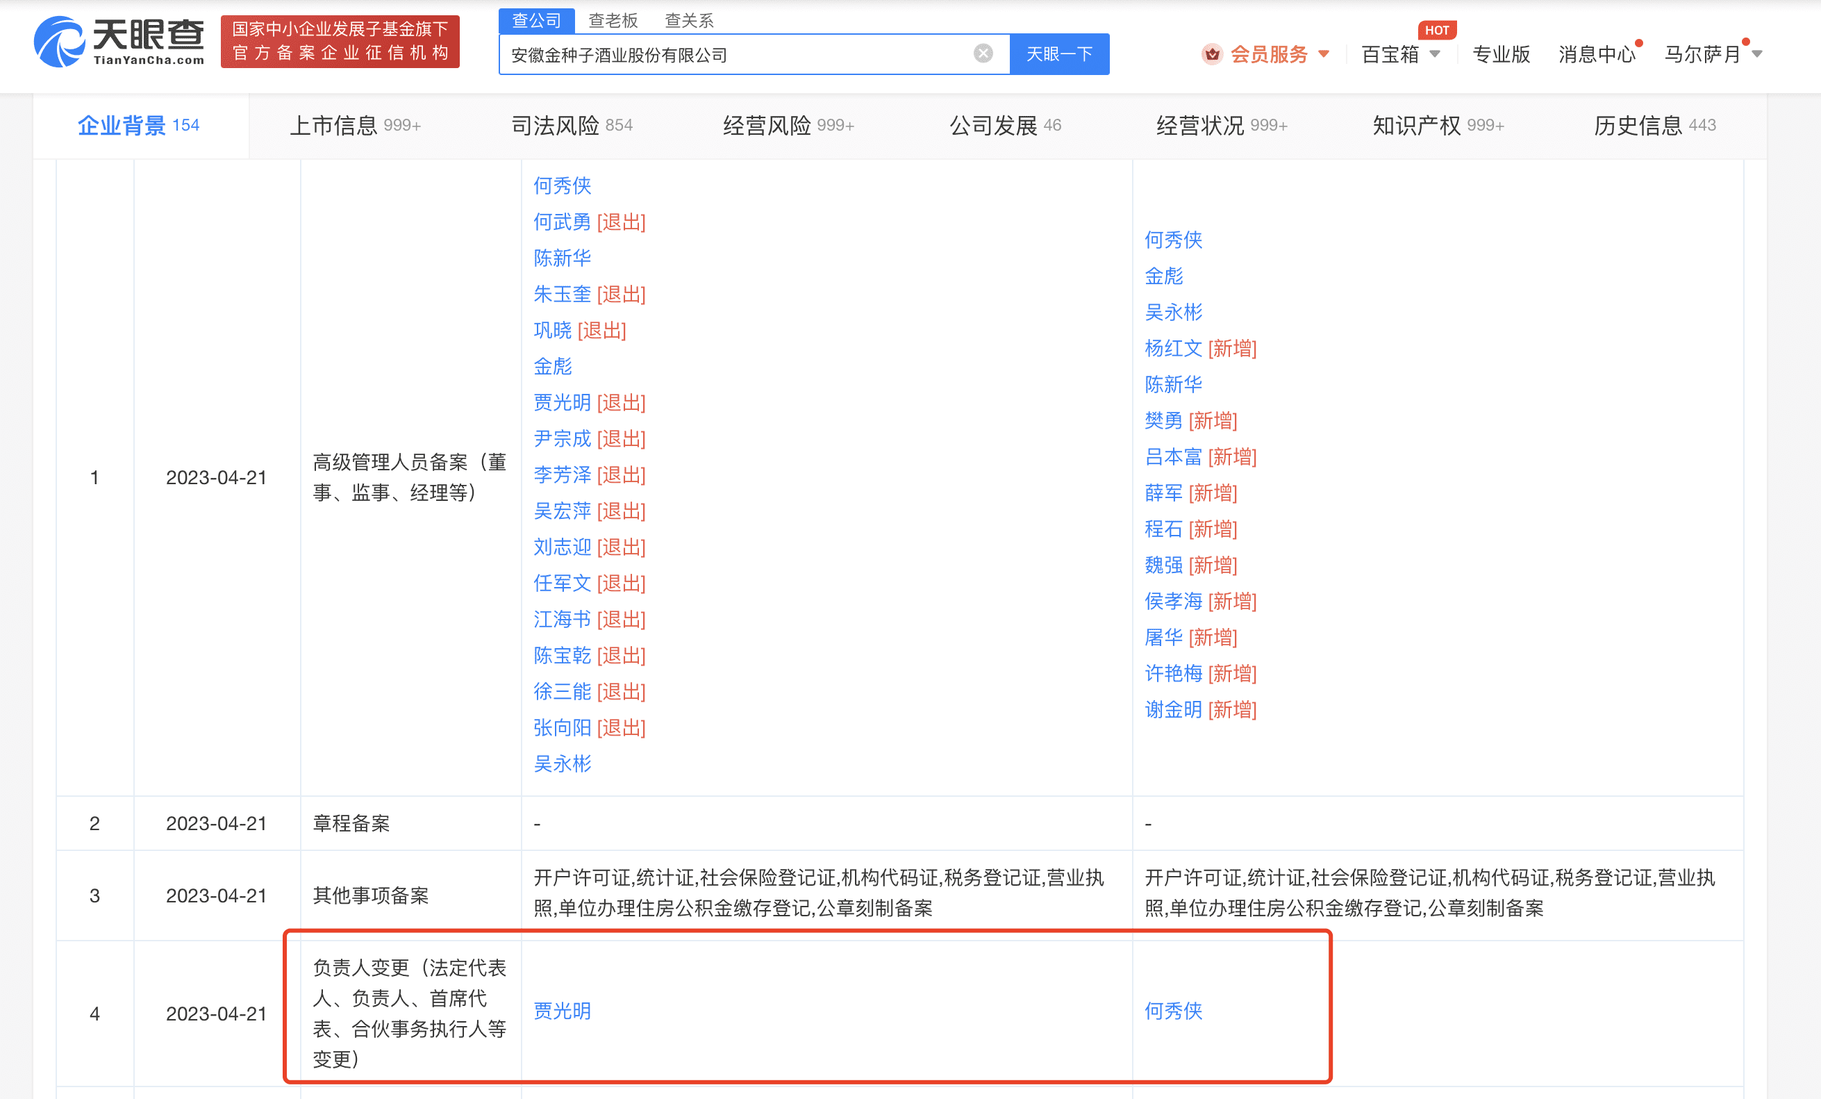1821x1099 pixels.
Task: Open 谢金明 in the after-change list
Action: point(1174,709)
